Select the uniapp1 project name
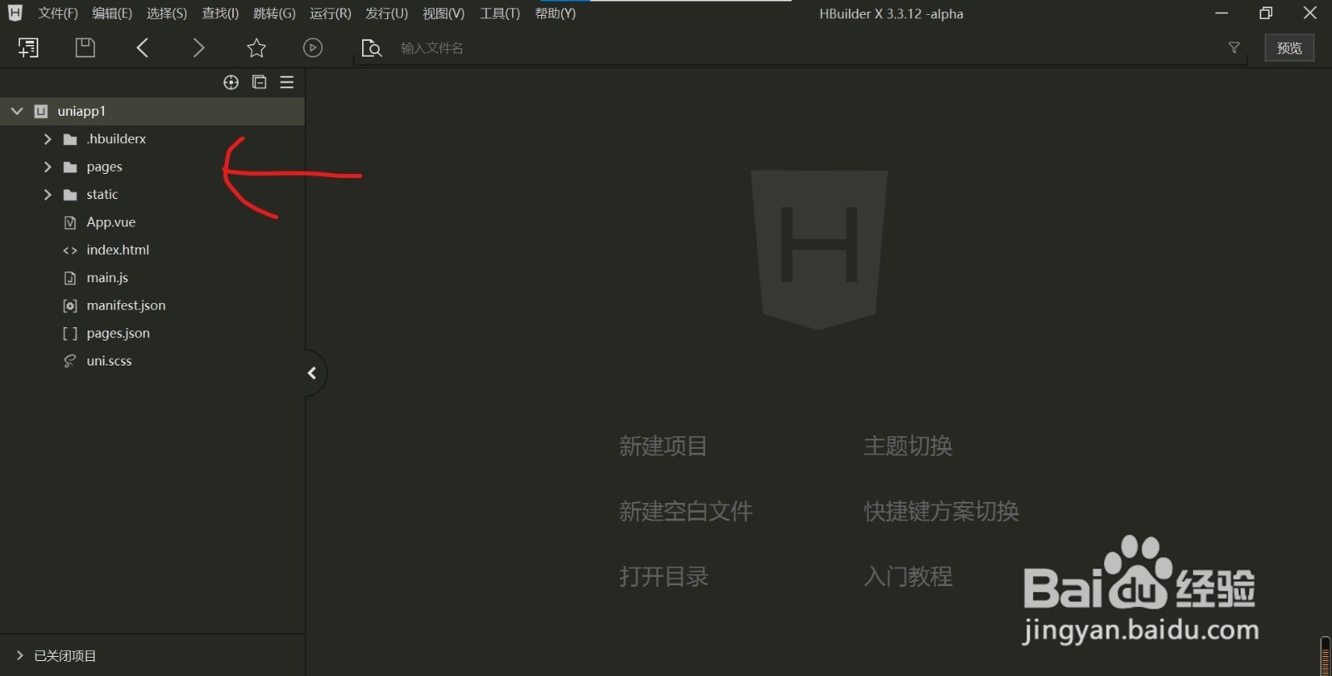Screen dimensions: 1332x676 [x=82, y=112]
